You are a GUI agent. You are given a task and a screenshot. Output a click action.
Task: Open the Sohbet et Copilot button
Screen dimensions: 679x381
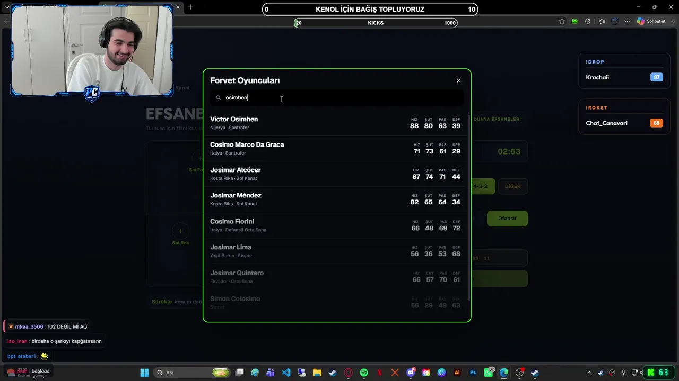pos(651,21)
